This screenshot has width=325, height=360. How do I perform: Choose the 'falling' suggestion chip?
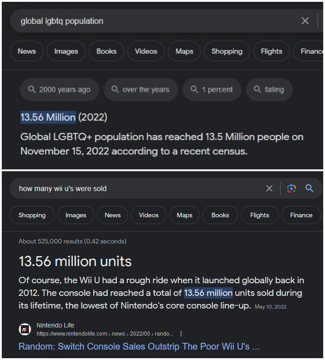click(269, 89)
